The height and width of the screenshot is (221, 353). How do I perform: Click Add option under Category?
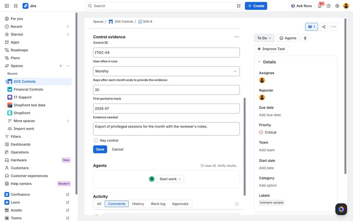point(268,185)
